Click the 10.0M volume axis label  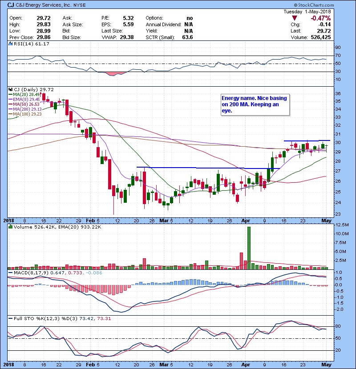pyautogui.click(x=342, y=234)
